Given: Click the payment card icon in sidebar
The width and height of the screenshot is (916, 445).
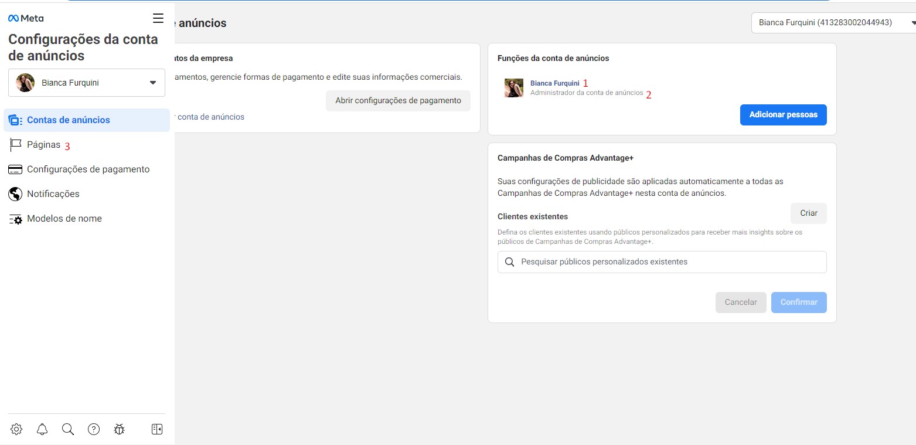Looking at the screenshot, I should pyautogui.click(x=15, y=169).
